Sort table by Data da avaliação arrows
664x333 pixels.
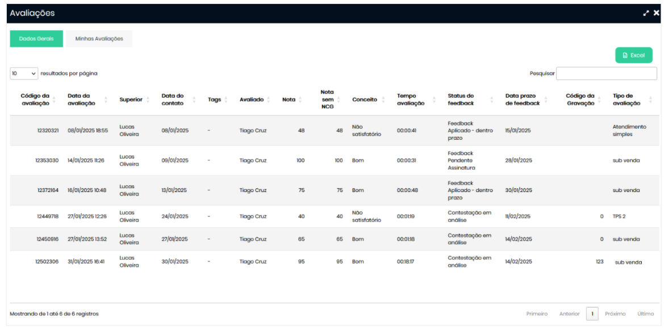106,100
